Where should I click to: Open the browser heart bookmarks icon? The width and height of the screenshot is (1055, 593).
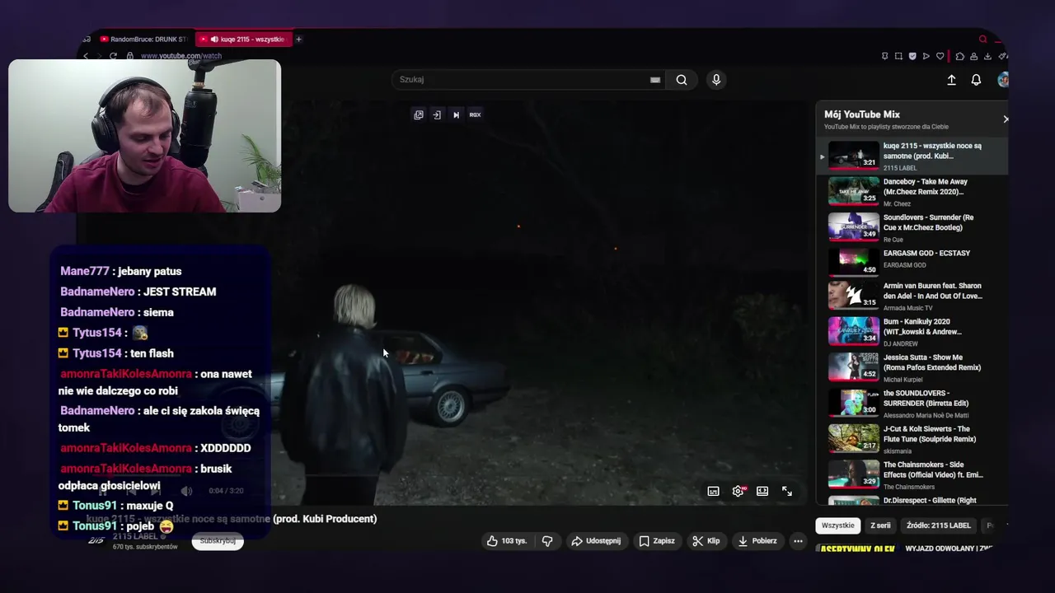point(940,56)
